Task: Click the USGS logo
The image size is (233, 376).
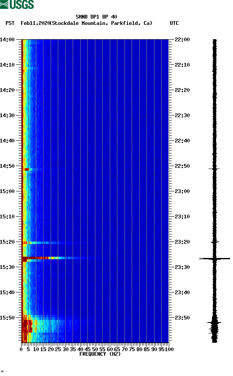Action: click(x=17, y=4)
